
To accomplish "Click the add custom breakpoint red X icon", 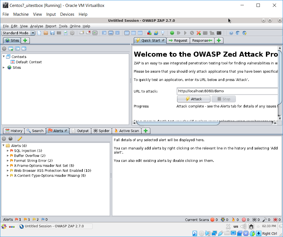I will point(199,33).
